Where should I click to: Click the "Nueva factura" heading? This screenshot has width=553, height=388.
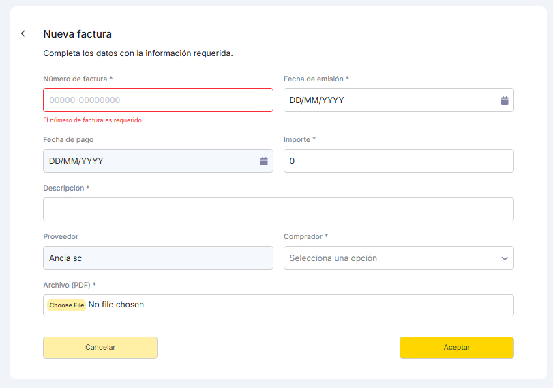pos(77,34)
